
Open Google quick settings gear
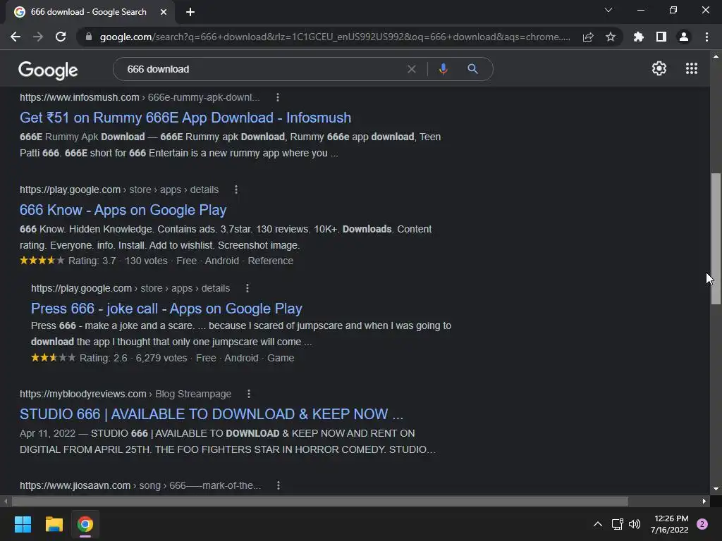point(659,68)
